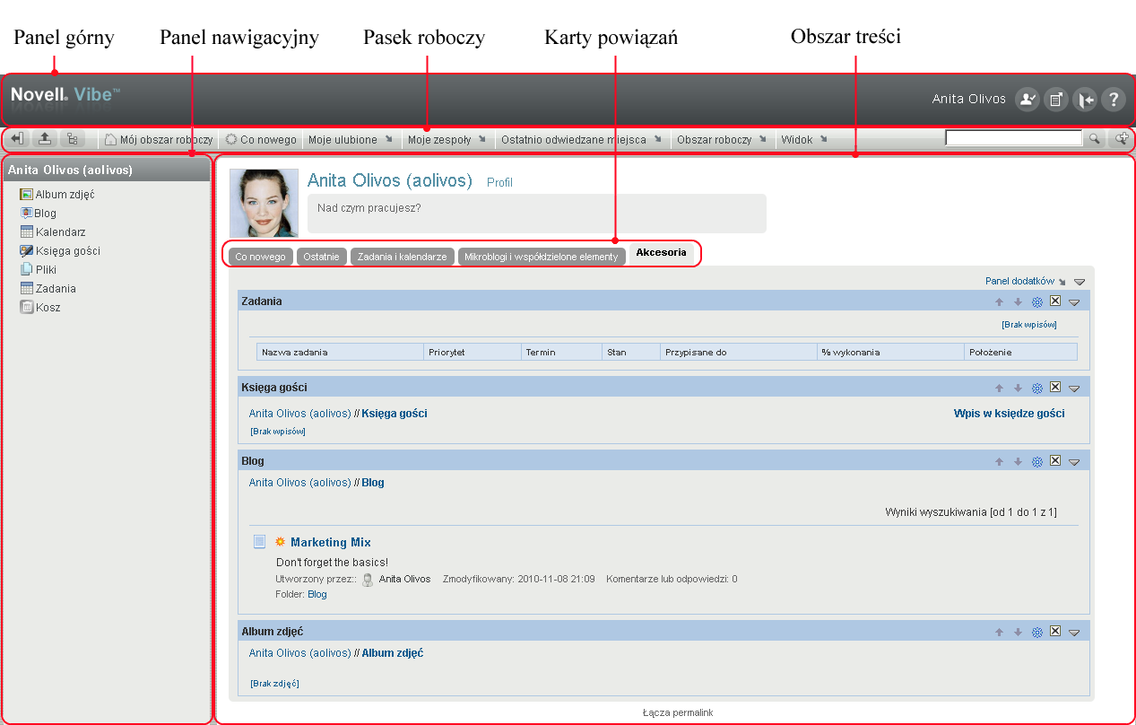The image size is (1136, 725).
Task: Remove the Album zdjęć accessory with X
Action: [1055, 632]
